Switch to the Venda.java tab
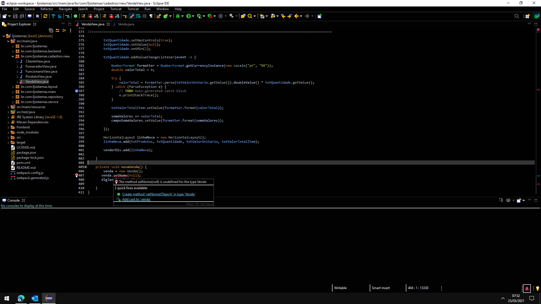Image resolution: width=541 pixels, height=304 pixels. pos(126,24)
